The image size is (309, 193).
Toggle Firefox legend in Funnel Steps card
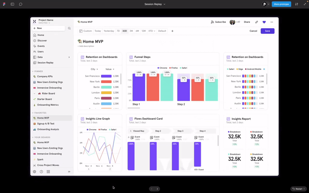[174, 68]
